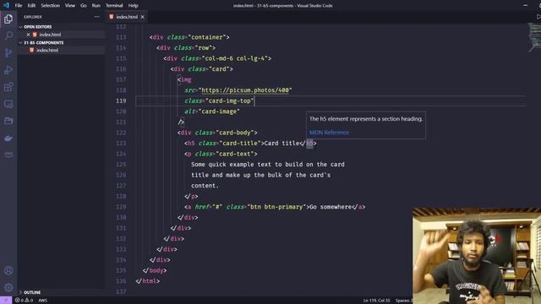Image resolution: width=541 pixels, height=304 pixels.
Task: Click the remote window indicator in status bar
Action: tap(6, 301)
